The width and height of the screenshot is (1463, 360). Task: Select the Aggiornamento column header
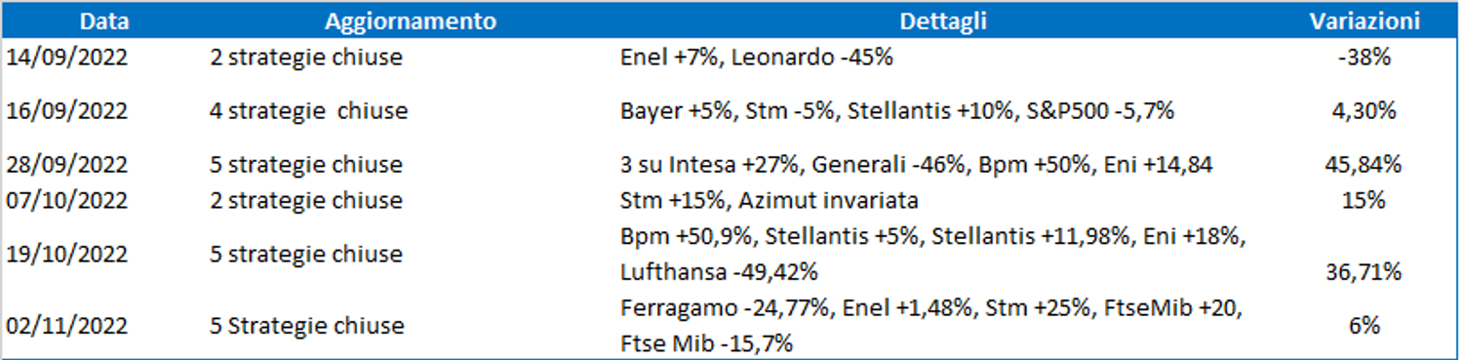(411, 21)
